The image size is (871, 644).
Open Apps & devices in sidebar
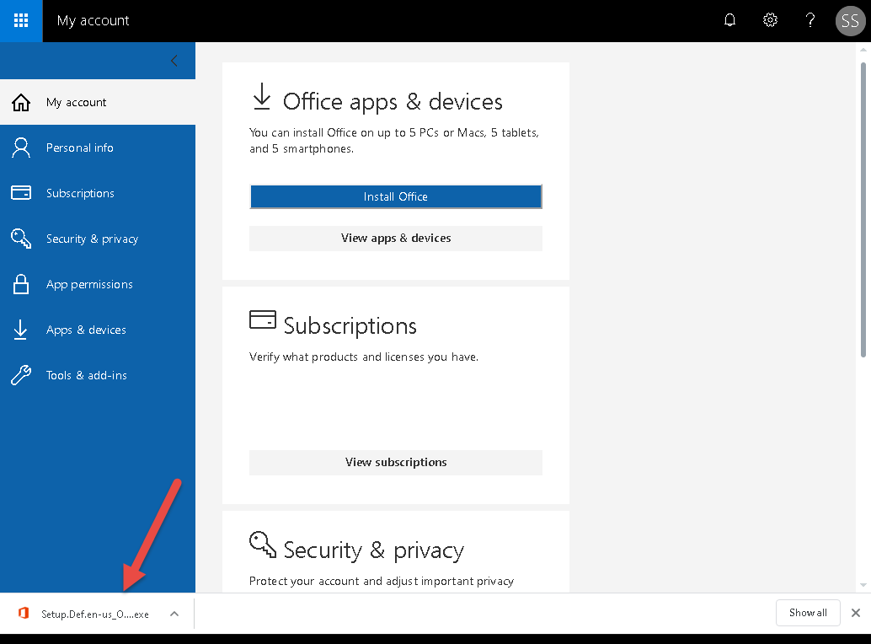[98, 330]
